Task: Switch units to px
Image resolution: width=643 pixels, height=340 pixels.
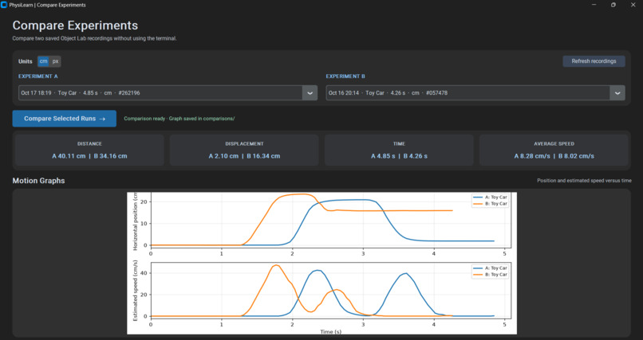Action: pos(55,61)
